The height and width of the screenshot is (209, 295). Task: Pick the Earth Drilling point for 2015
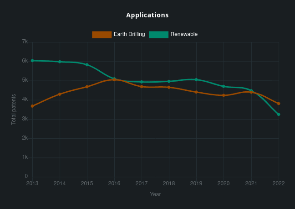(87, 87)
